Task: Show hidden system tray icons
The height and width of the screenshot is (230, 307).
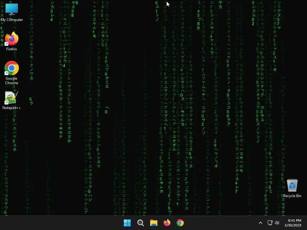Action: click(261, 223)
